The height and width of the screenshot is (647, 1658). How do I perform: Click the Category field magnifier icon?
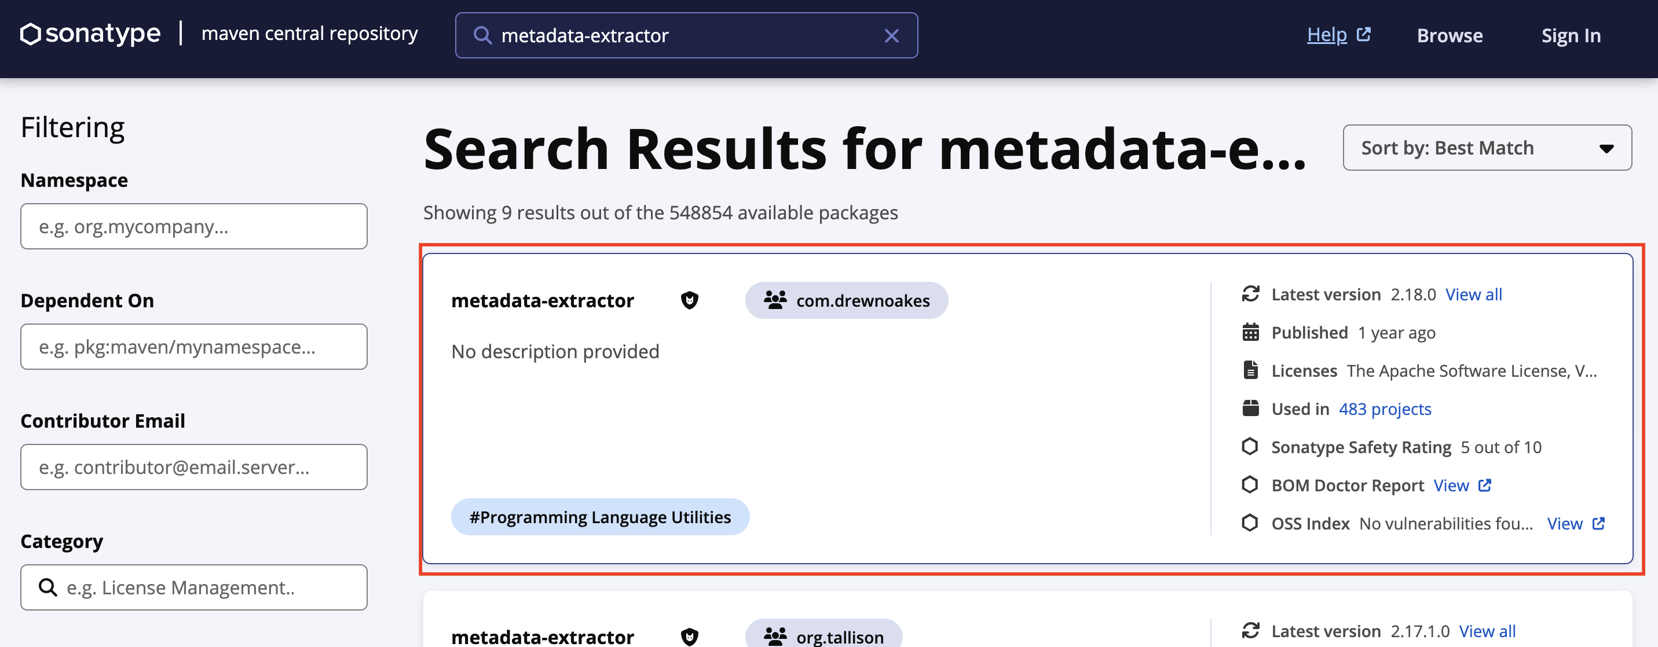47,587
